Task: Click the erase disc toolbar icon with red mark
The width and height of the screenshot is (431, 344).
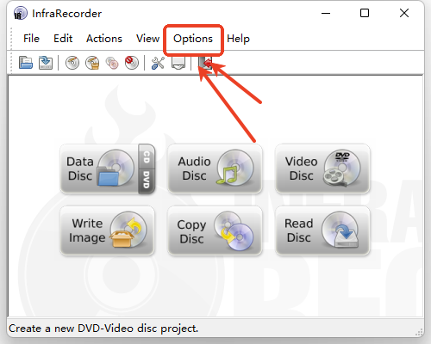Action: pyautogui.click(x=132, y=63)
